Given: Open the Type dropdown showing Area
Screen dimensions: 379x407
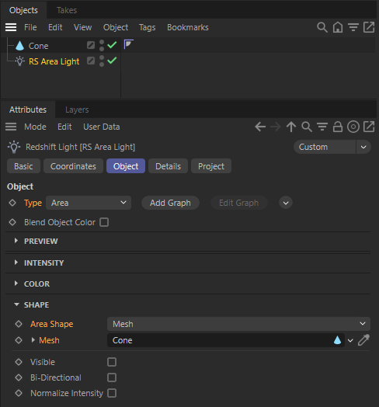Looking at the screenshot, I should [89, 203].
